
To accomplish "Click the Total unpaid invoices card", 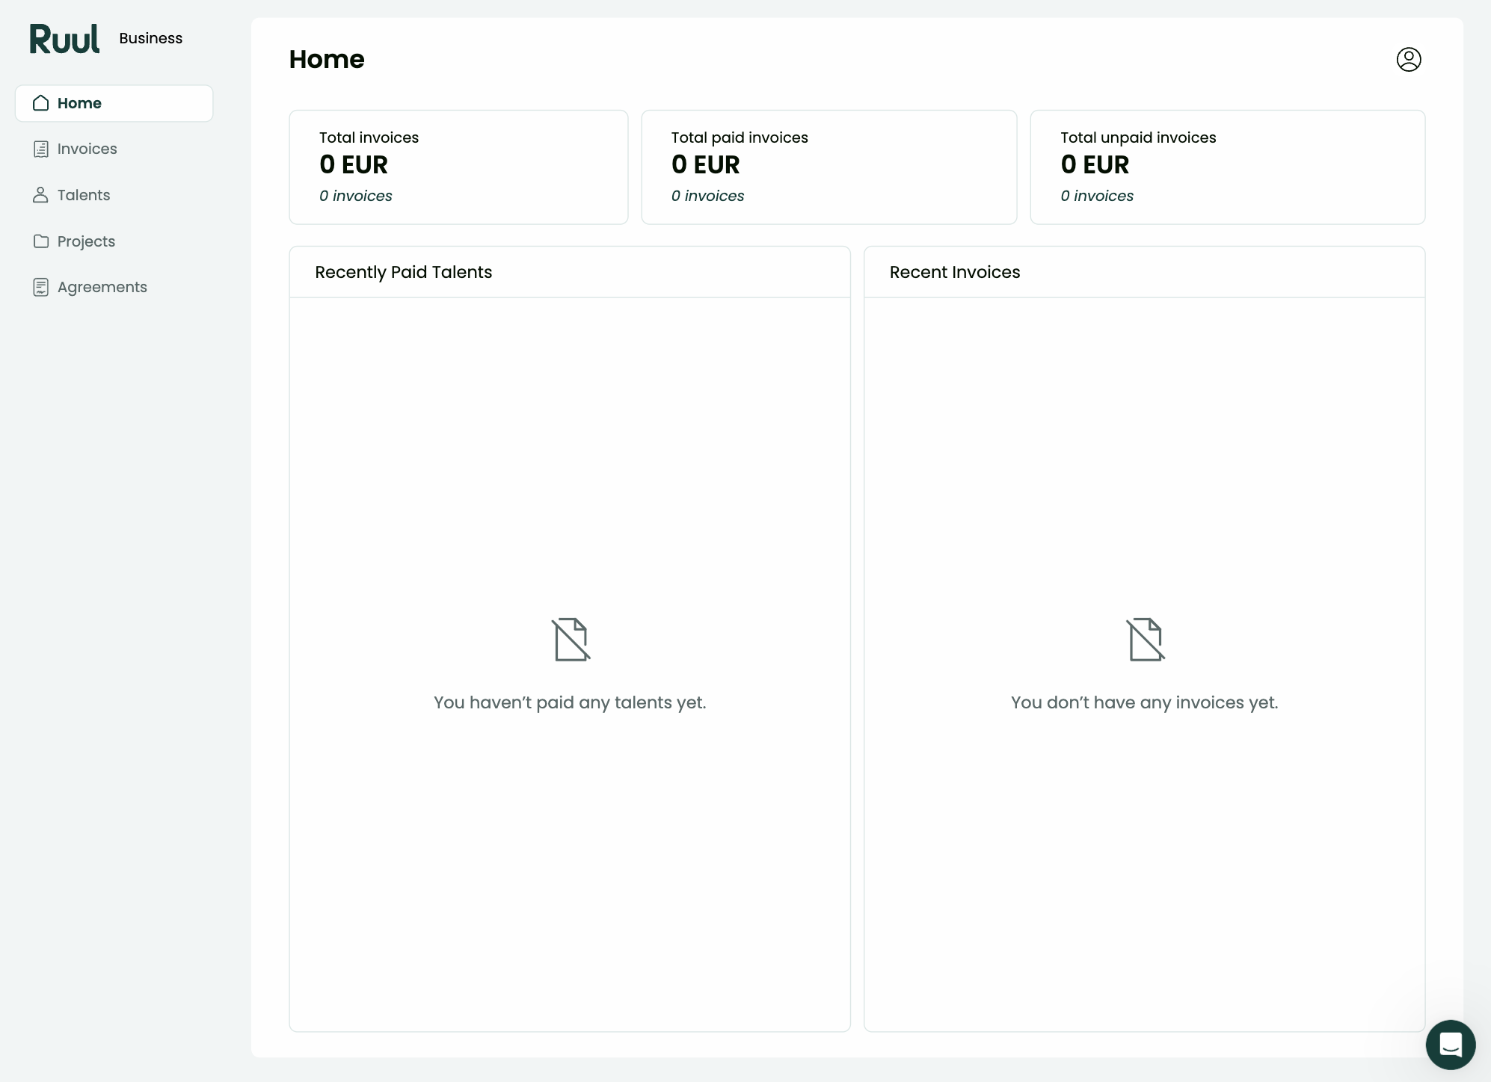I will point(1228,167).
